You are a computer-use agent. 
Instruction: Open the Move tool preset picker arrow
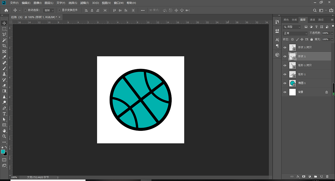point(20,10)
